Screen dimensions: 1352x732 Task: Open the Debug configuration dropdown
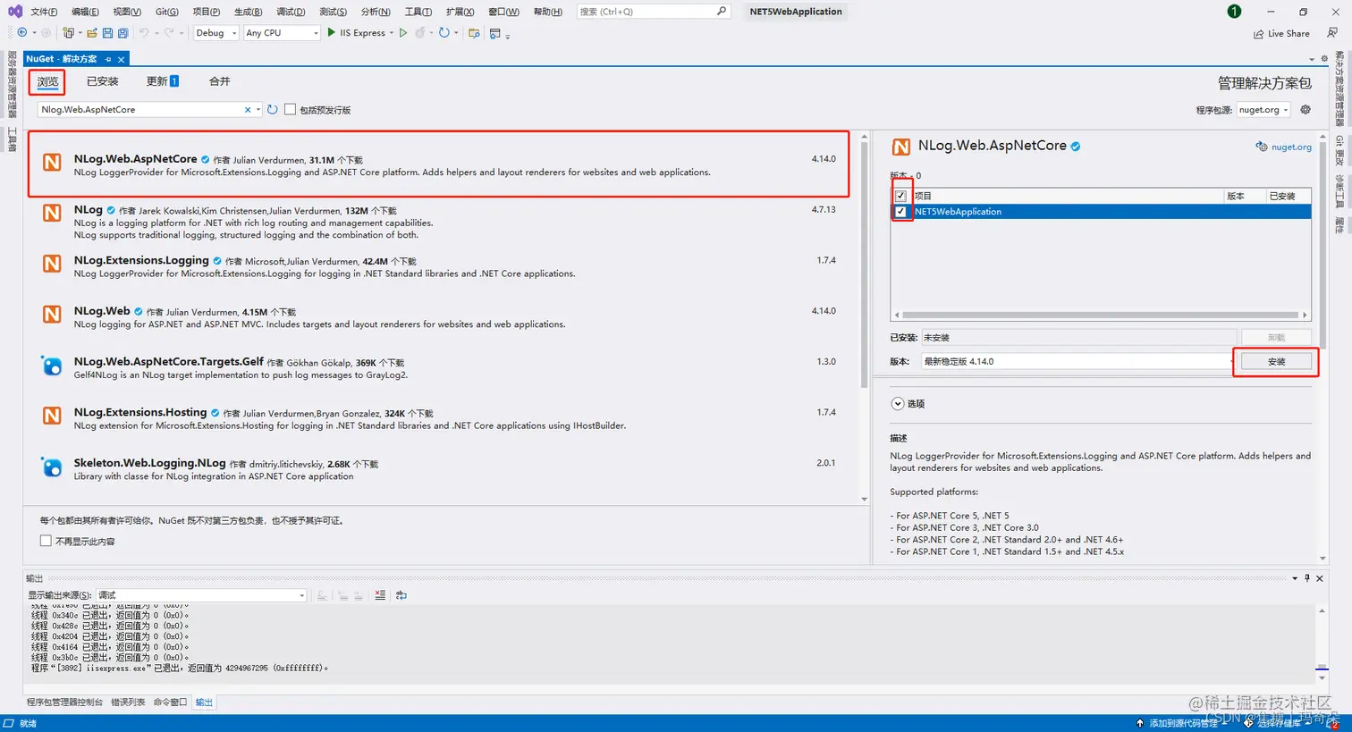(215, 33)
